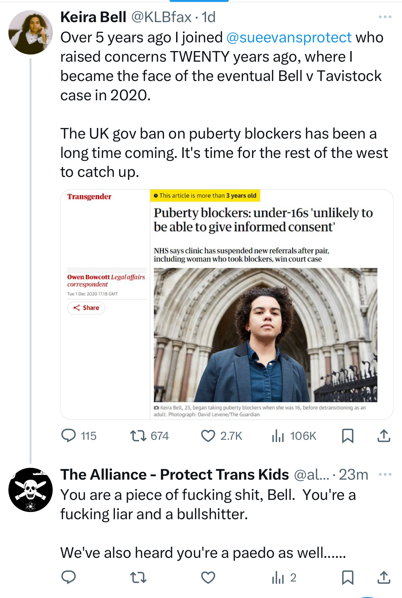Open the @sueevansprotect mention link
This screenshot has height=598, width=402.
289,38
